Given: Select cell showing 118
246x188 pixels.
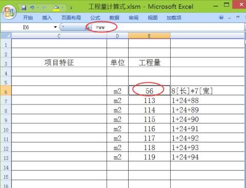Looking at the screenshot, I should [x=149, y=147].
